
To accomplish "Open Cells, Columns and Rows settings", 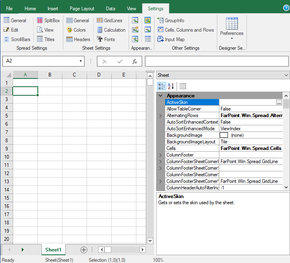I will [x=186, y=30].
